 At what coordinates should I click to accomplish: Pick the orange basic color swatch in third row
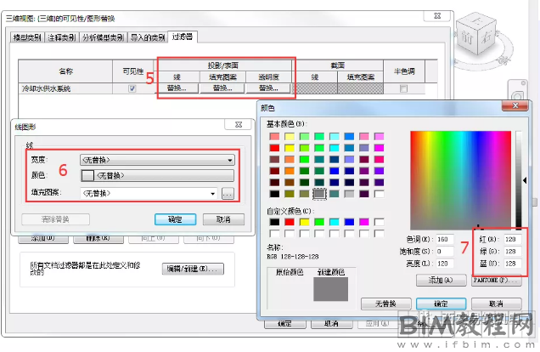[x=290, y=159]
